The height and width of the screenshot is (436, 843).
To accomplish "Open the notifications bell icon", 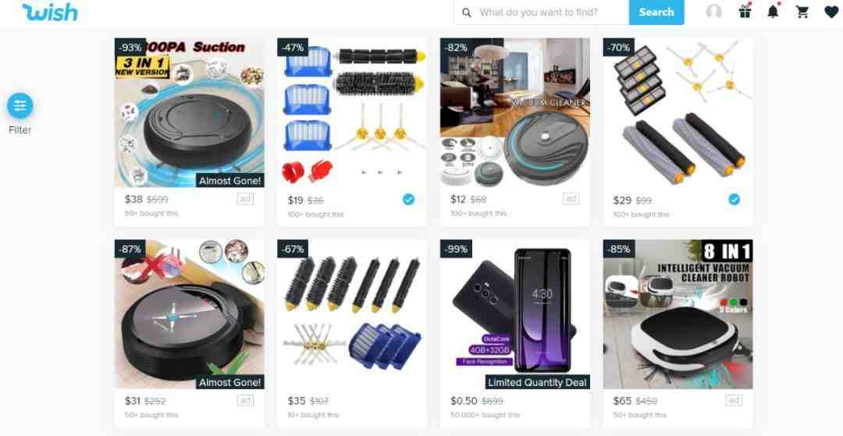I will tap(773, 11).
